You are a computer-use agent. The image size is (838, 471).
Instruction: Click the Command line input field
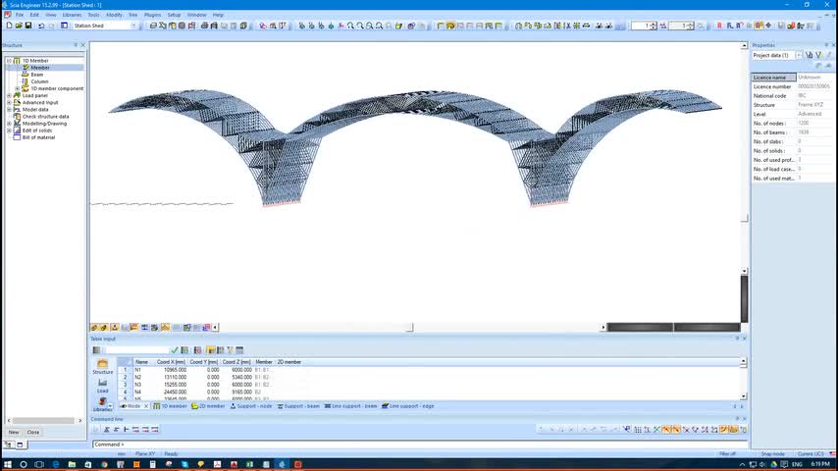tap(420, 445)
